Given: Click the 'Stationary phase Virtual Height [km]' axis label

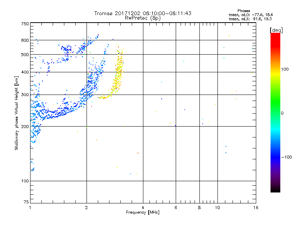Looking at the screenshot, I should click(x=17, y=113).
